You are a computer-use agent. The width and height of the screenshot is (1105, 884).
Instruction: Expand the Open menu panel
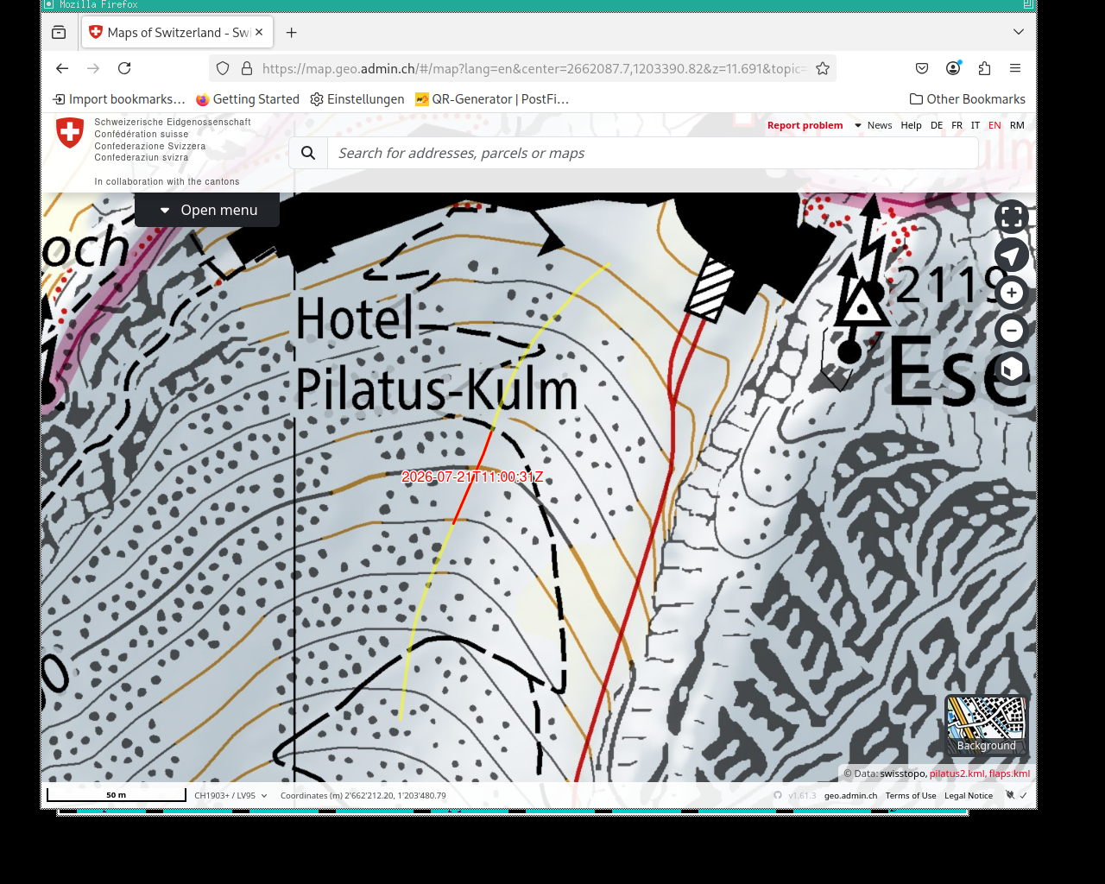207,211
